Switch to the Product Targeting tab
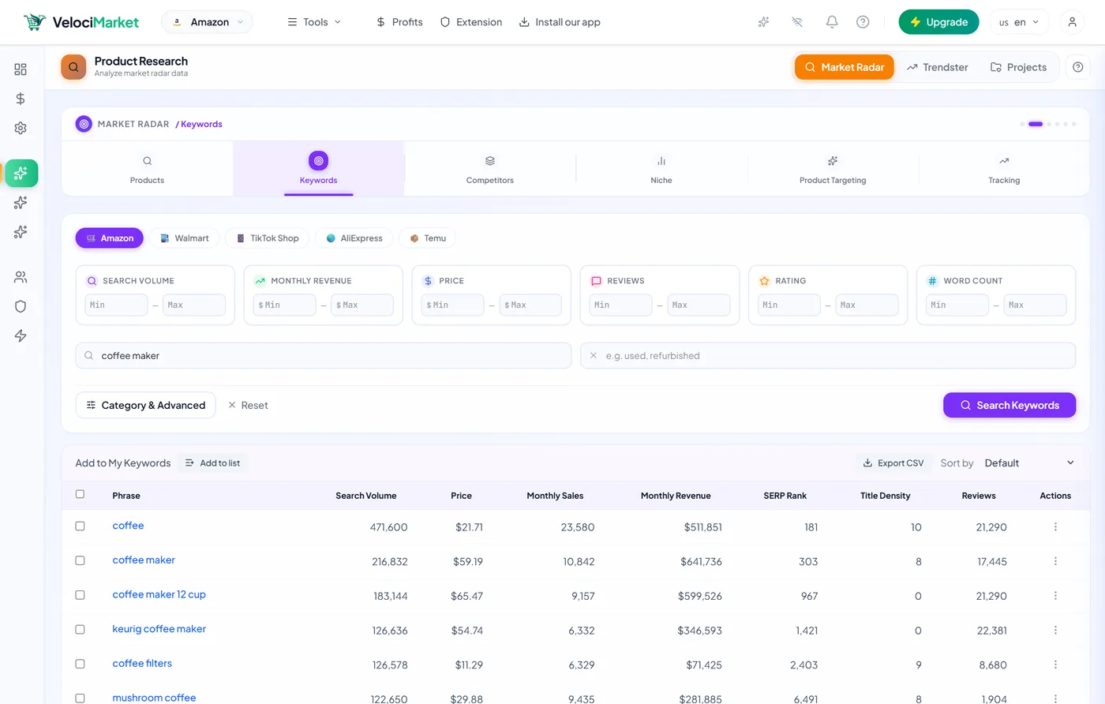 pyautogui.click(x=833, y=169)
